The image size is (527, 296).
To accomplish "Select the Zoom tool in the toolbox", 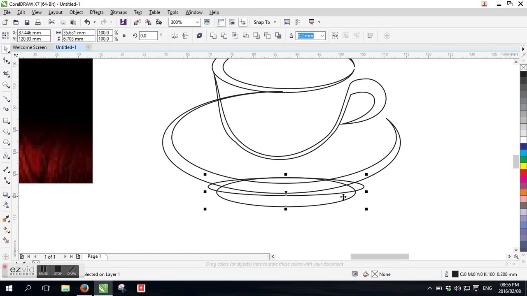I will (6, 85).
